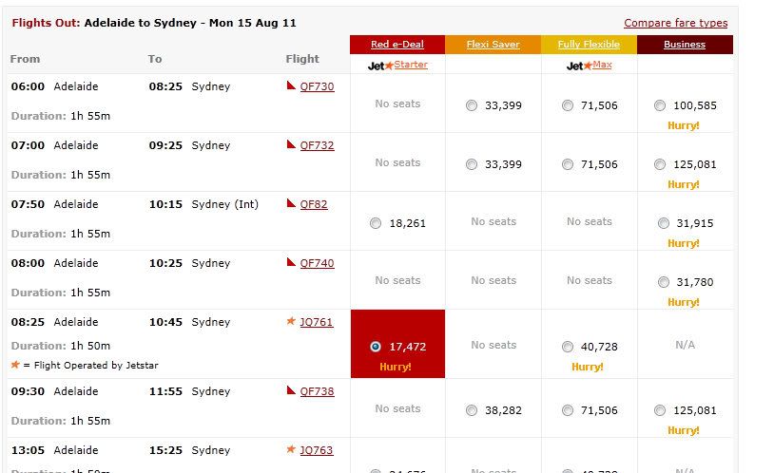Select the 38,282 Flexi Saver fare for QF738
The height and width of the screenshot is (473, 774).
coord(472,410)
